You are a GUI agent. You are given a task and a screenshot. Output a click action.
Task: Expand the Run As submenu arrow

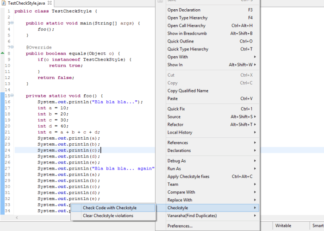(x=255, y=169)
